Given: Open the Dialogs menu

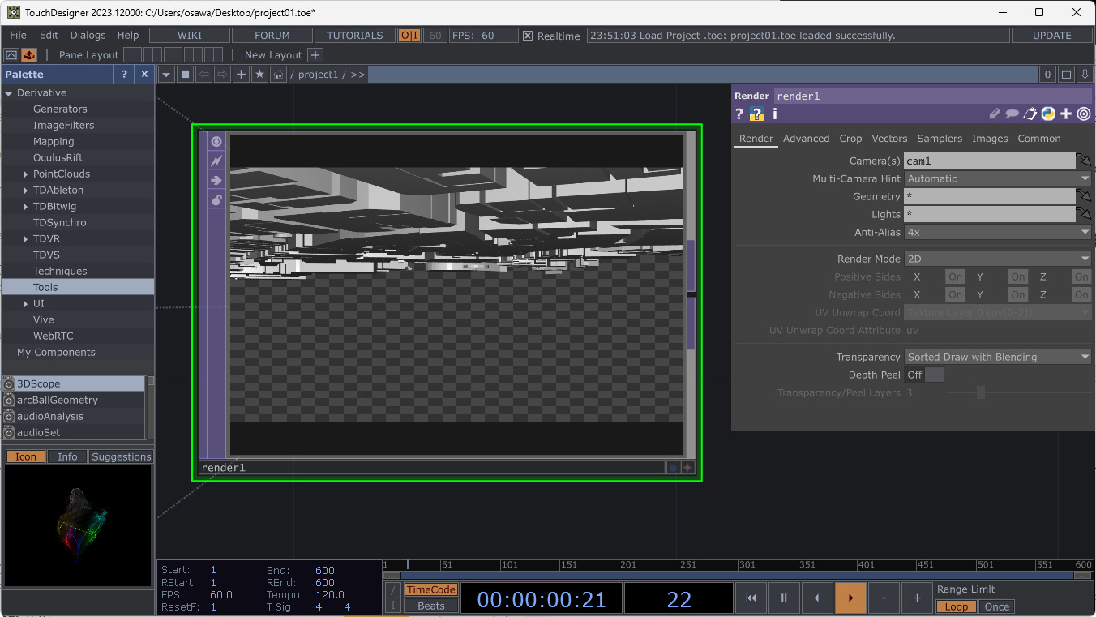Looking at the screenshot, I should coord(88,35).
